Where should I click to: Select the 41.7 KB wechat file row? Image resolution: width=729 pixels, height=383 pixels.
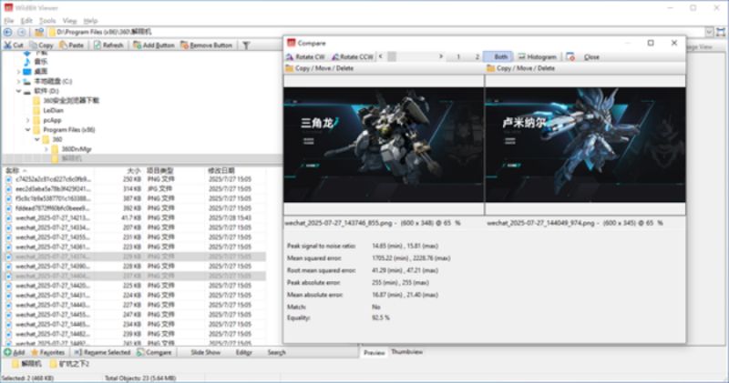click(x=135, y=217)
